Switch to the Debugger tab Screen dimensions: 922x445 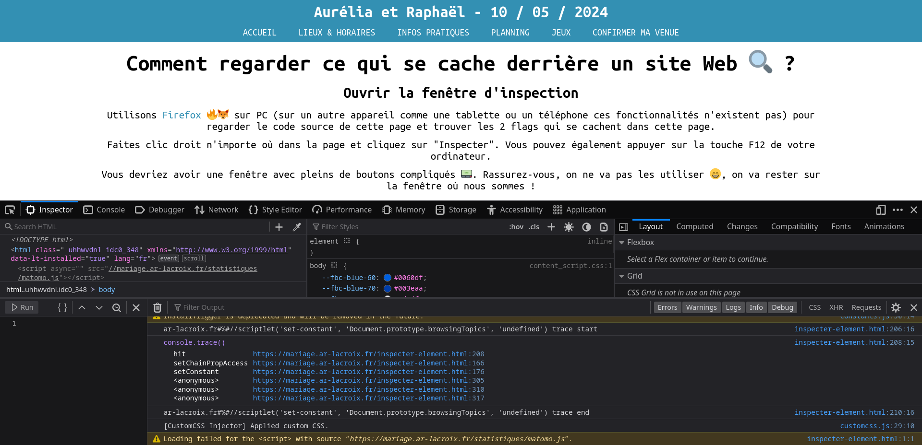click(159, 210)
